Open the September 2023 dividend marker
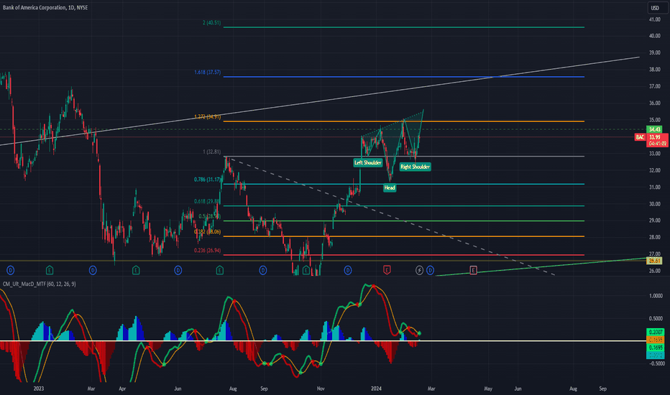The height and width of the screenshot is (395, 670). coord(263,270)
